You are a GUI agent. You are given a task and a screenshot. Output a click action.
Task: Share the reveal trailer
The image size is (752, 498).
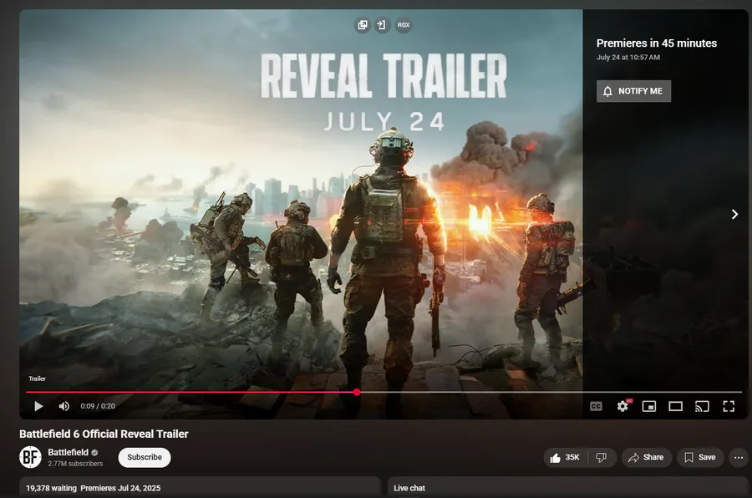[647, 458]
